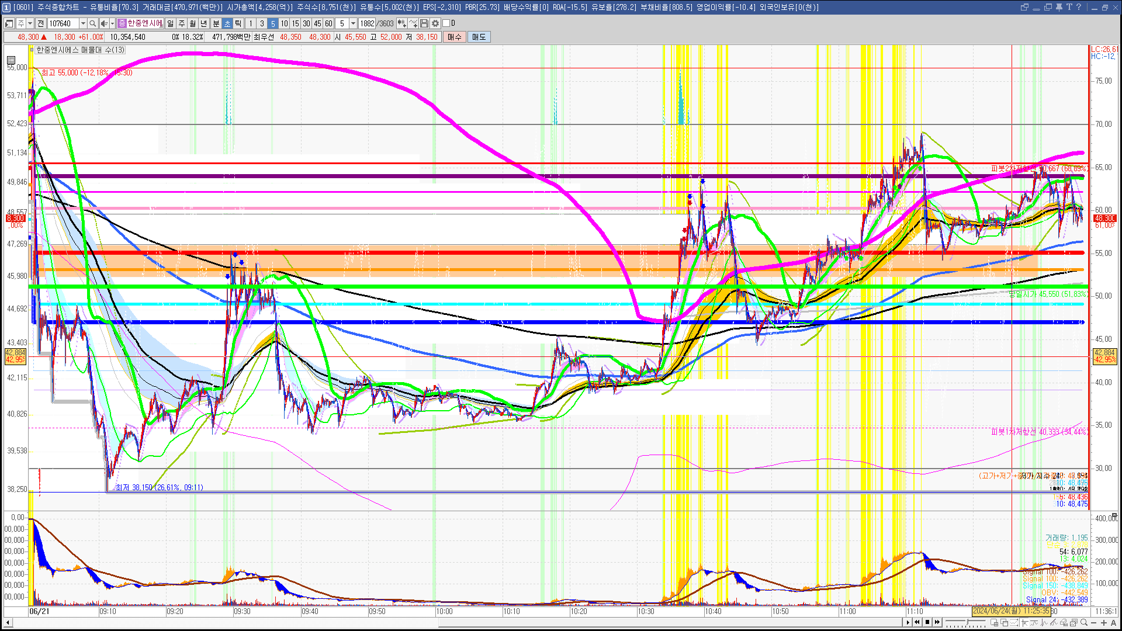Expand the 주 type dropdown arrow
The height and width of the screenshot is (631, 1122).
(30, 23)
